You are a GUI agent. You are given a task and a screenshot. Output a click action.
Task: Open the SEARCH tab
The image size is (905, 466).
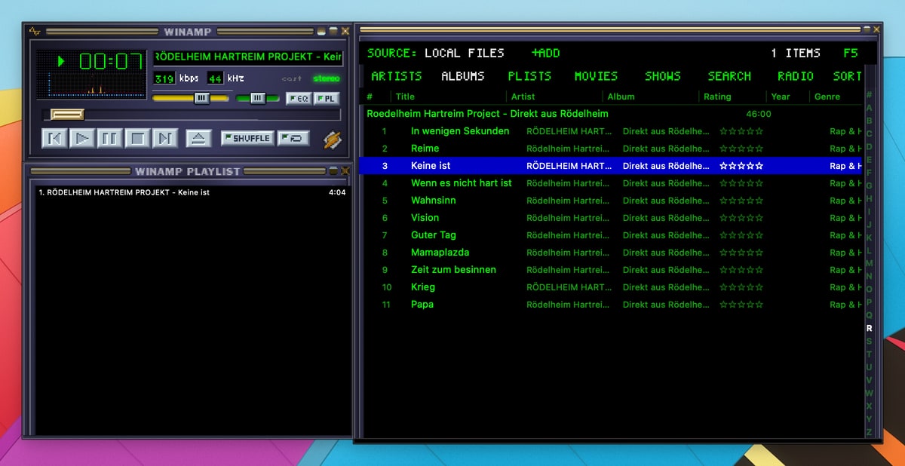pyautogui.click(x=729, y=75)
